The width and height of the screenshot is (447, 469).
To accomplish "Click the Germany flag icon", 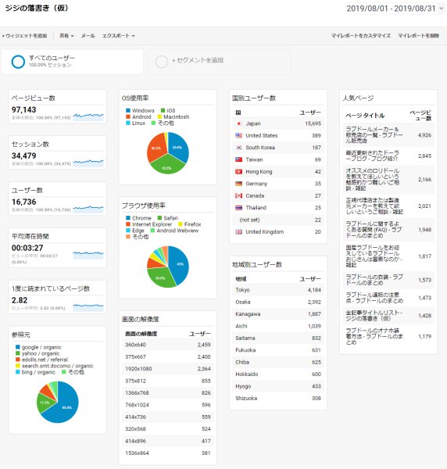I will [238, 184].
